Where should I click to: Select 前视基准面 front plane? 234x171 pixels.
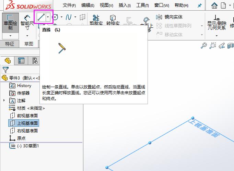(x=24, y=116)
